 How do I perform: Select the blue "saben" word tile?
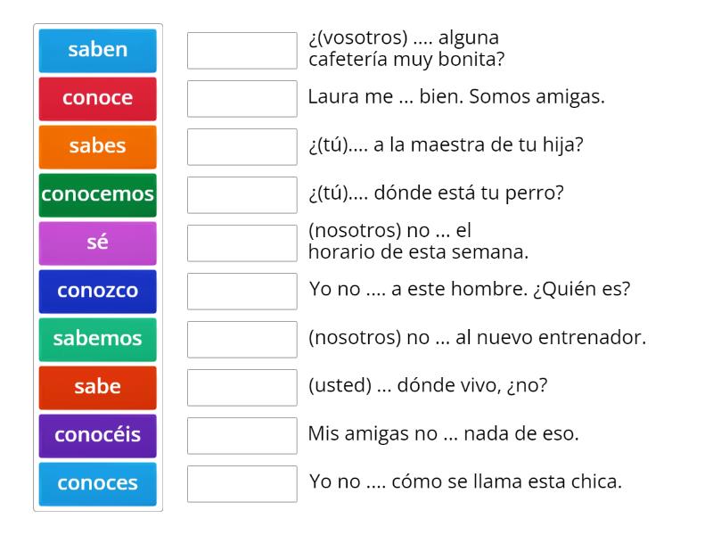97,51
